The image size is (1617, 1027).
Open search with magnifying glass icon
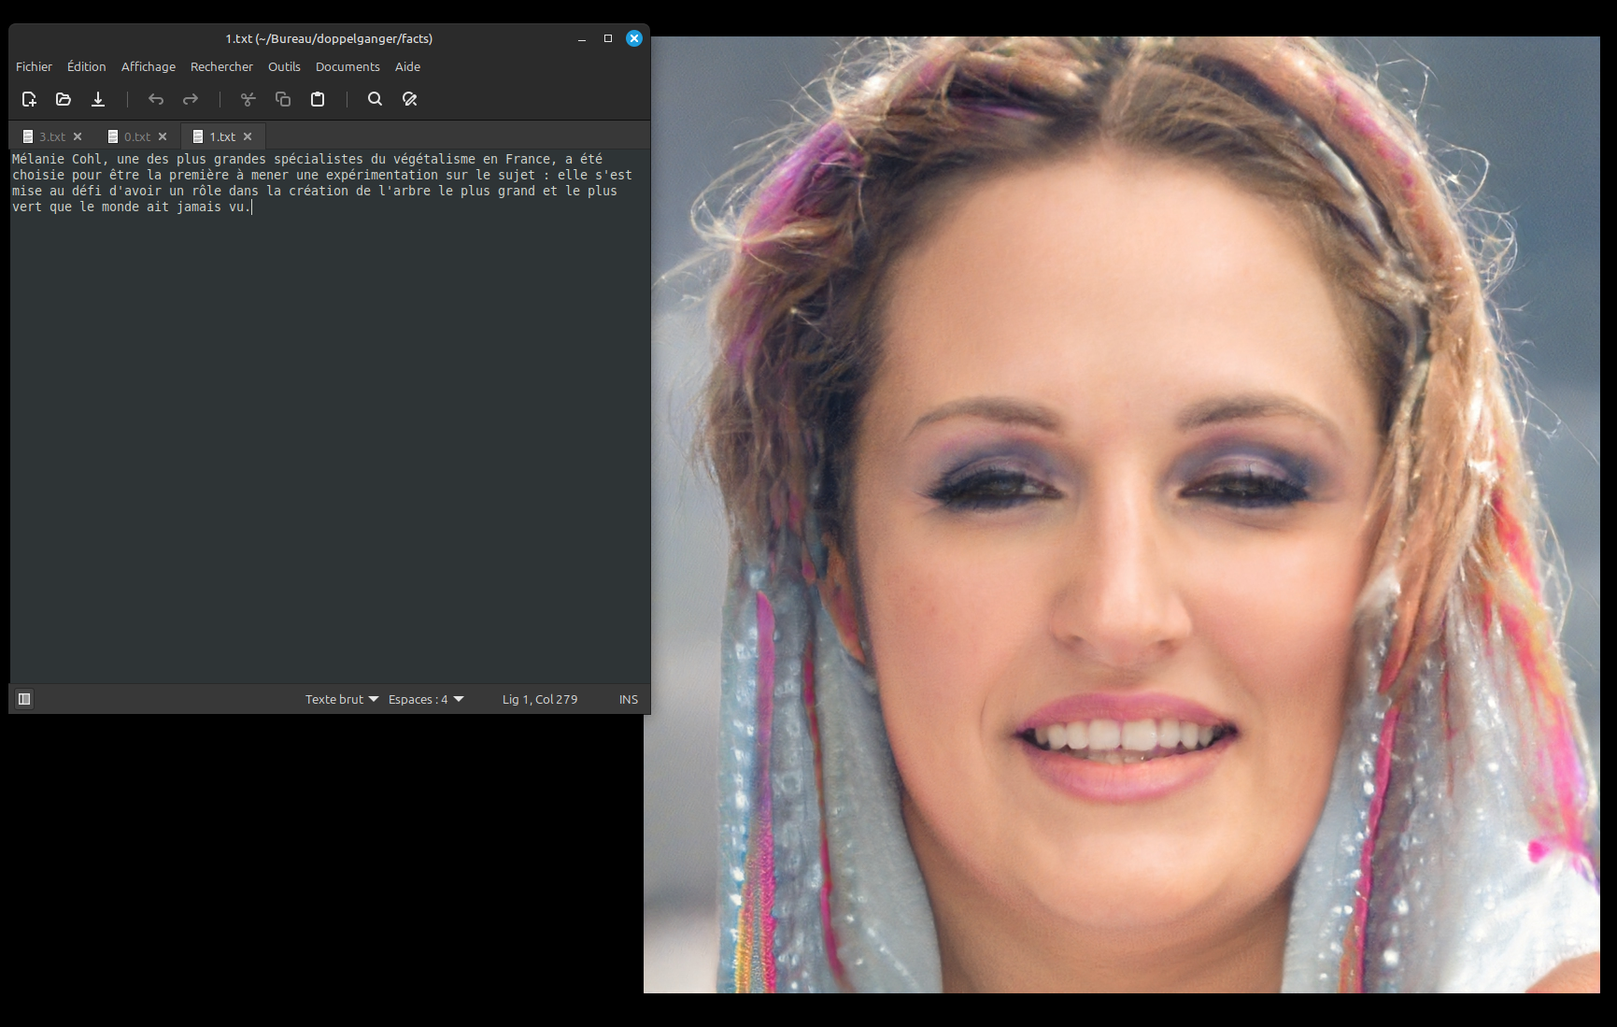coord(375,99)
